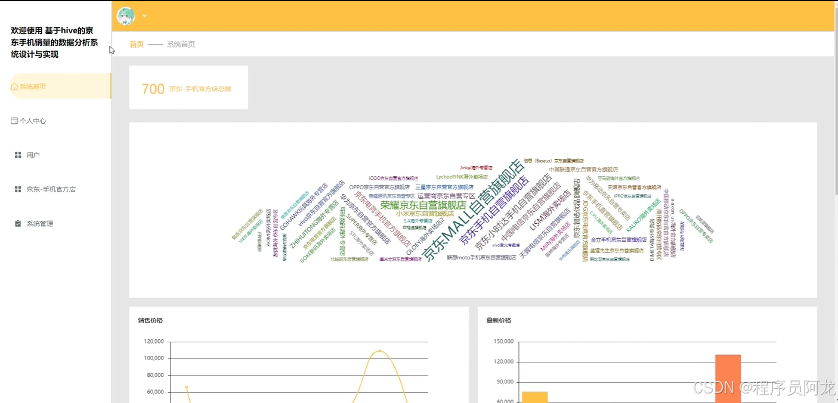The image size is (838, 403).
Task: Click the 最新价格 chart title
Action: (499, 320)
